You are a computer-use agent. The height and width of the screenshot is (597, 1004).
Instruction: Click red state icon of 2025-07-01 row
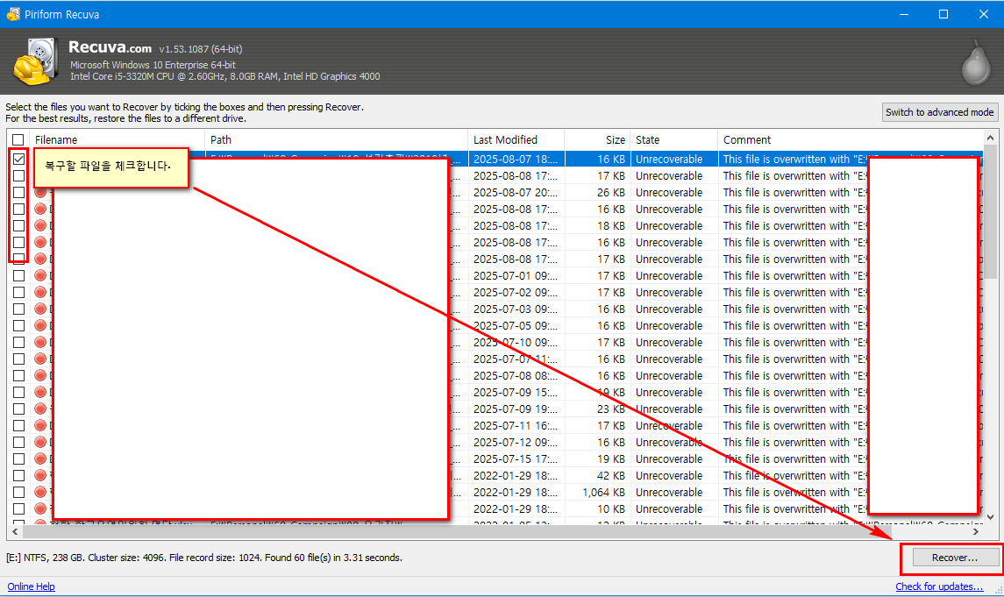pos(41,276)
